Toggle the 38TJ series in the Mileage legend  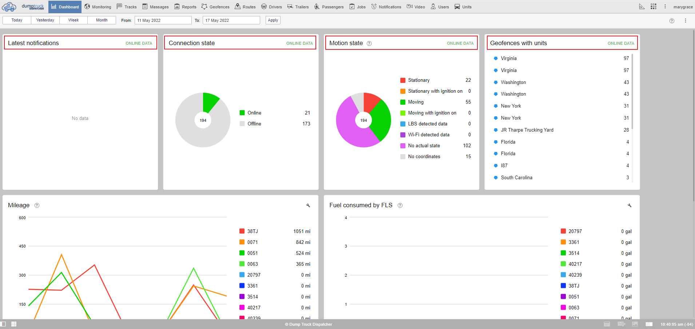click(252, 231)
